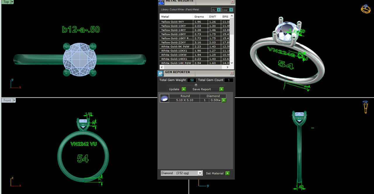
Task: Select the Yellow Gold:10KY row
Action: (195, 26)
